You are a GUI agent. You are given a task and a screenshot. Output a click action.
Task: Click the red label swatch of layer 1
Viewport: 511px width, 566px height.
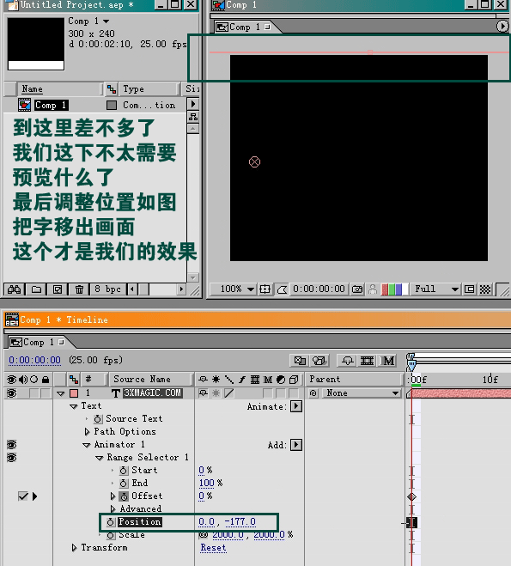(x=74, y=393)
